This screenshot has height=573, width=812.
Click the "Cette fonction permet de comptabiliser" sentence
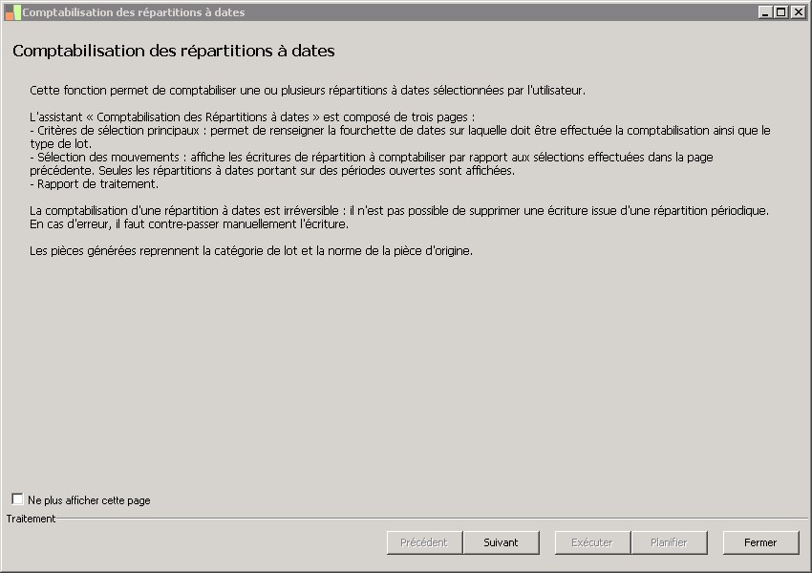[307, 91]
